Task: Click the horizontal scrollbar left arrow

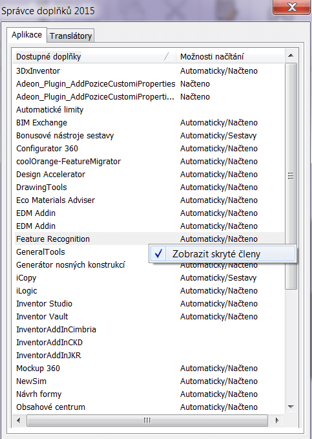Action: [19, 420]
